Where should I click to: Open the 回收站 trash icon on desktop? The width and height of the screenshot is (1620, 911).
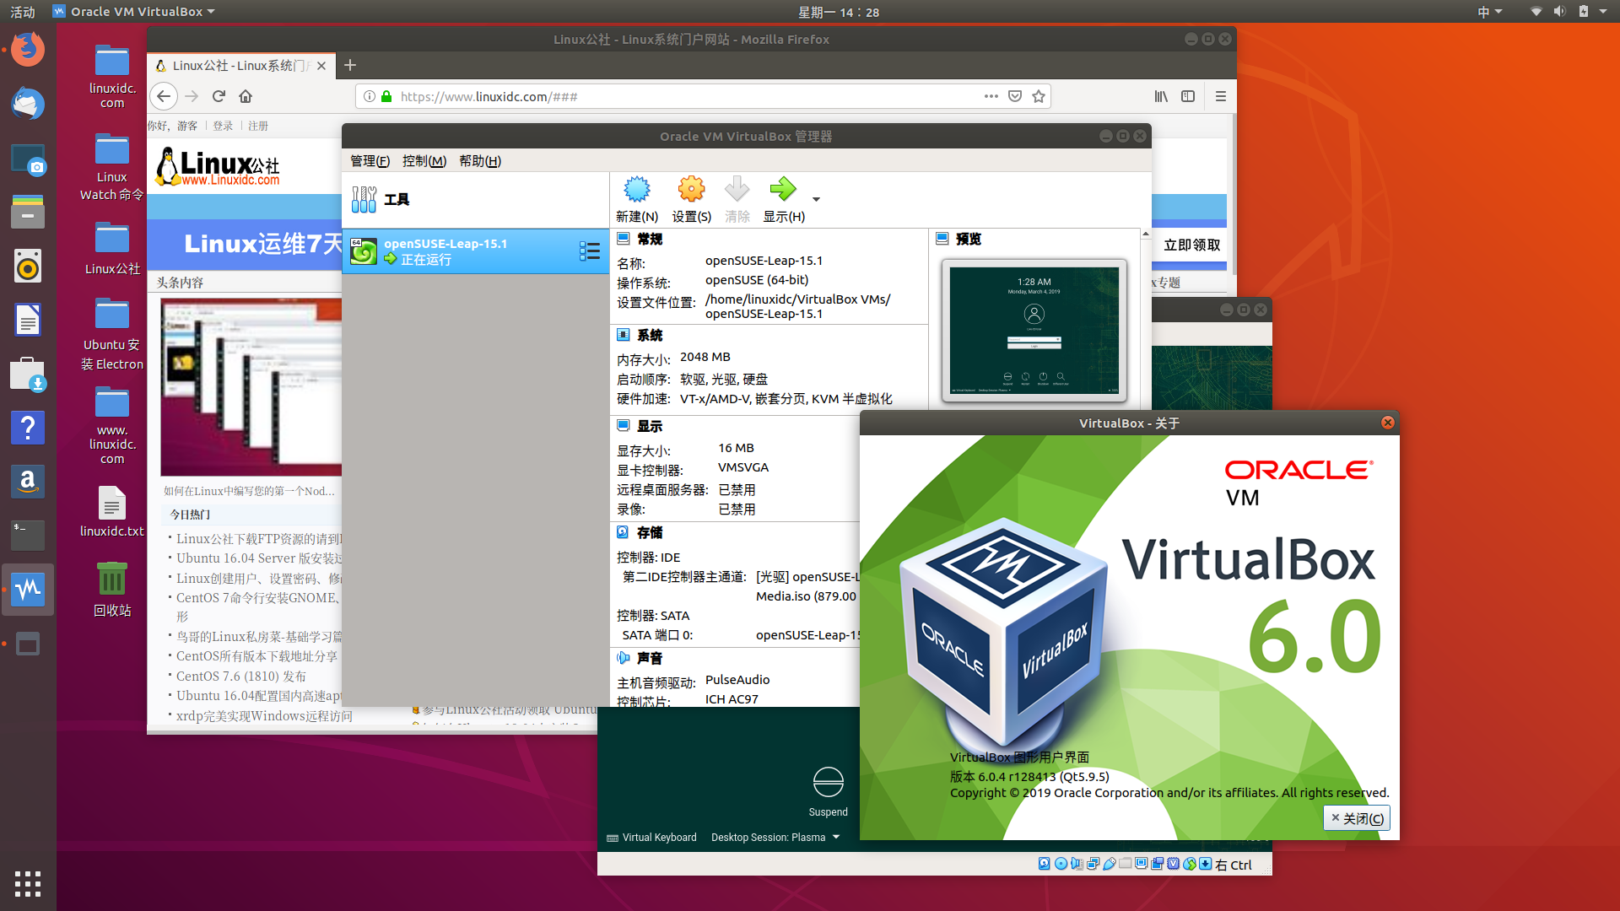tap(112, 589)
